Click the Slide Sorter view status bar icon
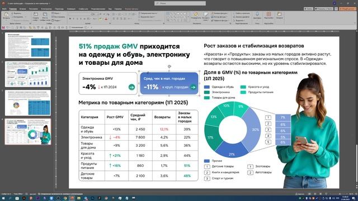The width and height of the screenshot is (358, 201). pos(315,194)
